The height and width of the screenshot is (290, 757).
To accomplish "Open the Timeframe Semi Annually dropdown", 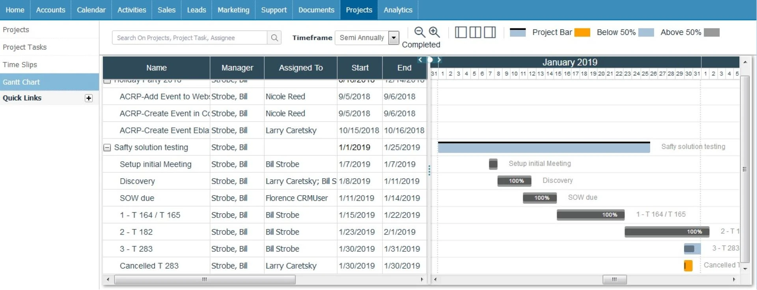I will 393,38.
